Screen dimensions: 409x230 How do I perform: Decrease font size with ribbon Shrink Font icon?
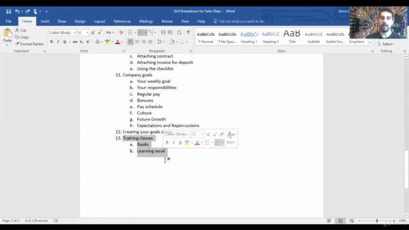(100, 33)
